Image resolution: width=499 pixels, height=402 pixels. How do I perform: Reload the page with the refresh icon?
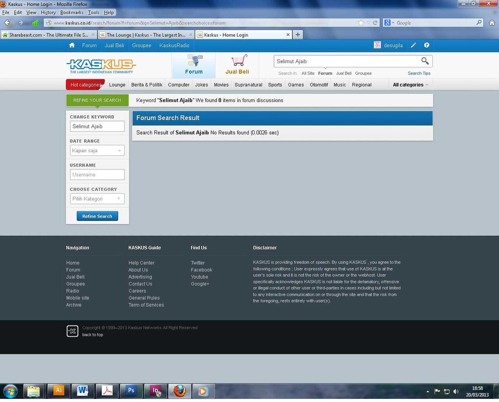375,23
